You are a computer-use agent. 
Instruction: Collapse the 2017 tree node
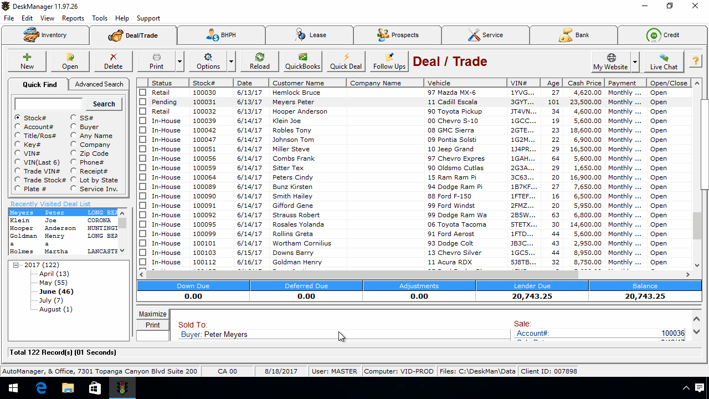[16, 265]
